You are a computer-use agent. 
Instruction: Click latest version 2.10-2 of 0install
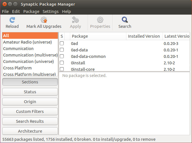[169, 63]
